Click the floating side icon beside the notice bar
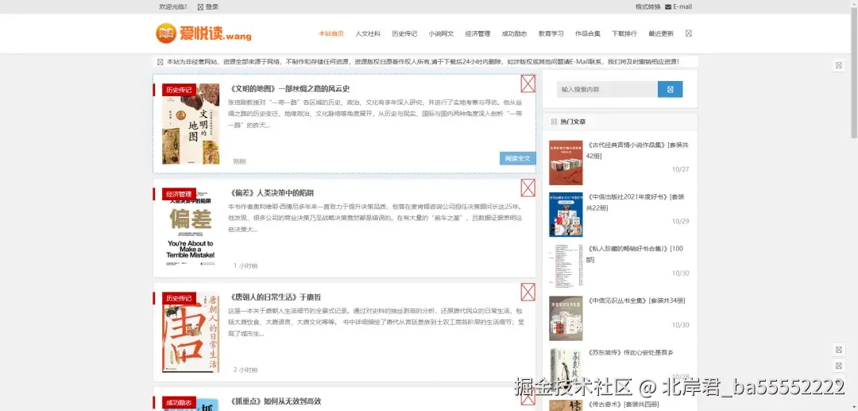The height and width of the screenshot is (411, 858). (839, 65)
